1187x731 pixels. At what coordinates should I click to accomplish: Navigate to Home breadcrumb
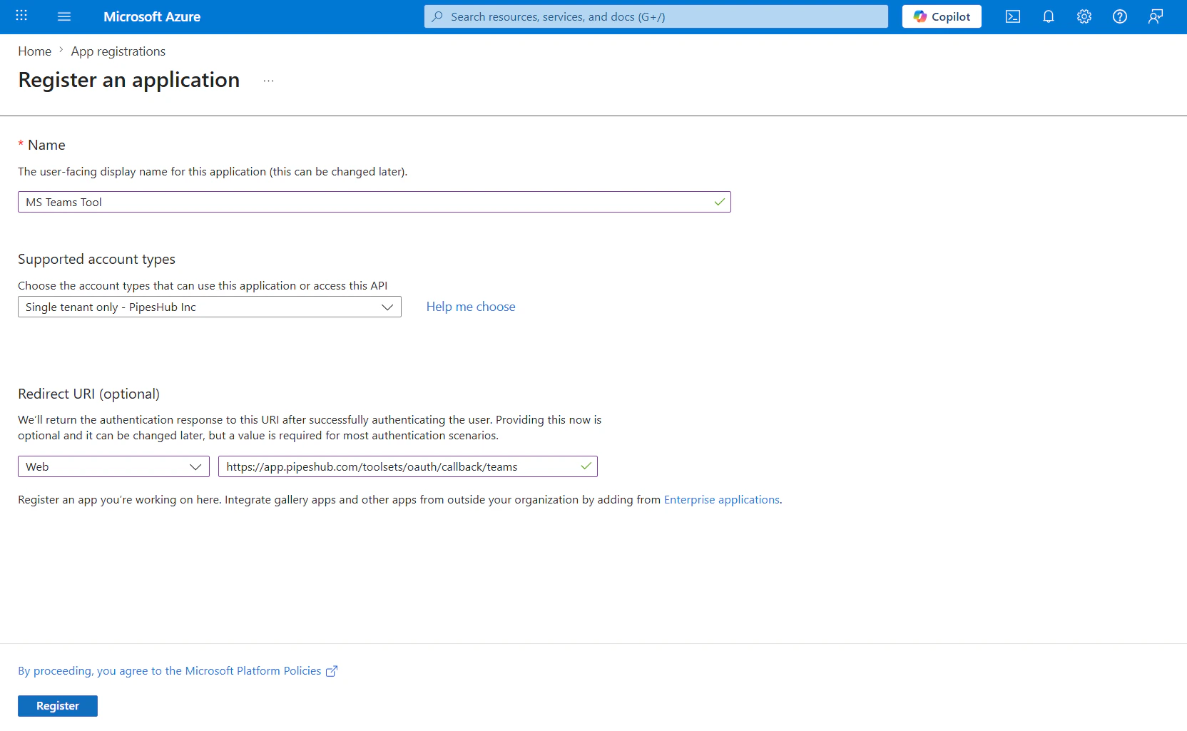tap(34, 51)
